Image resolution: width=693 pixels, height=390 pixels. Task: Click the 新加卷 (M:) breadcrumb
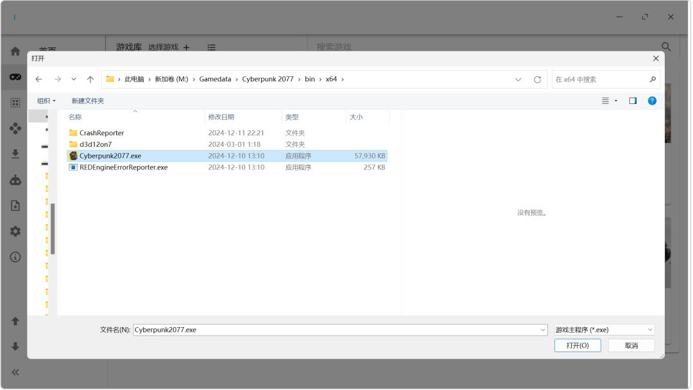point(171,79)
